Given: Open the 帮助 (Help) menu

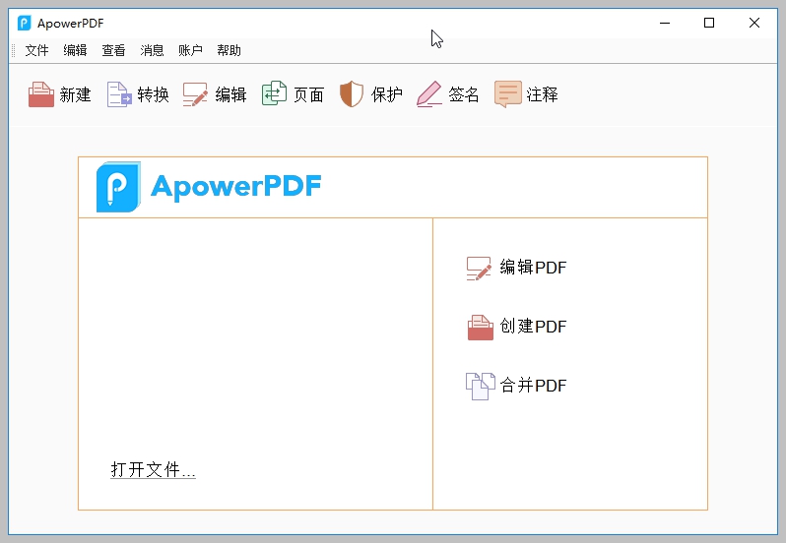Looking at the screenshot, I should 229,51.
